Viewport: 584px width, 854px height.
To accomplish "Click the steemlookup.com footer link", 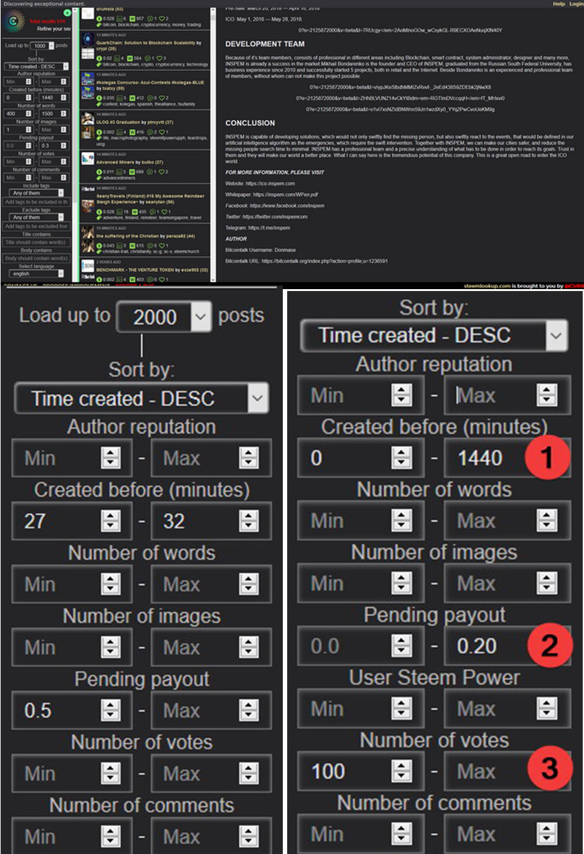I will click(x=487, y=285).
